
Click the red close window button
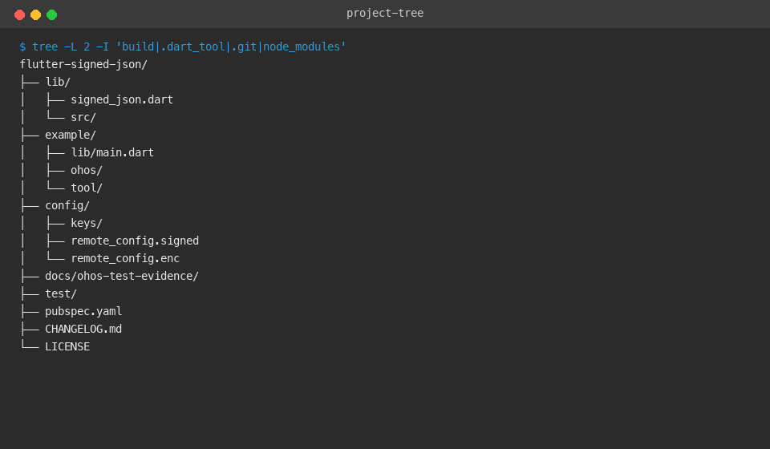19,14
